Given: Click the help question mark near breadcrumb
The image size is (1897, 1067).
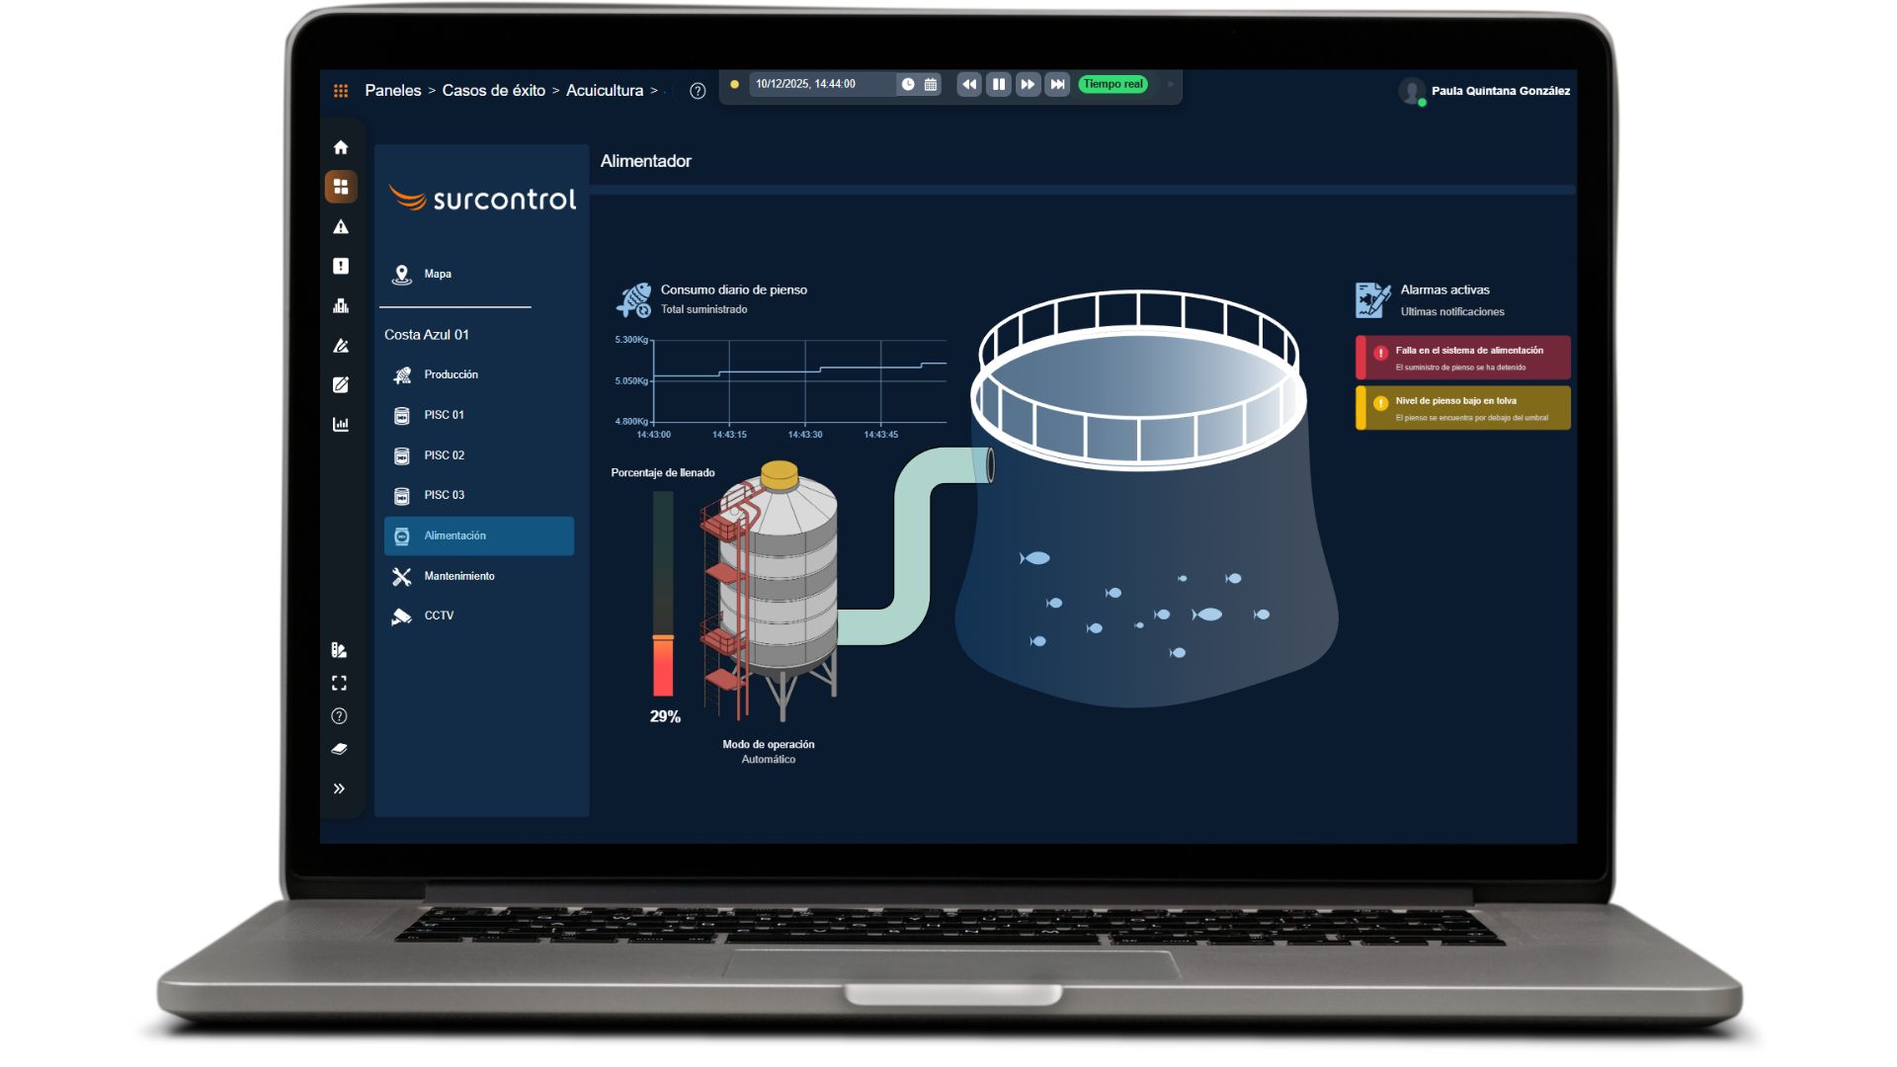Looking at the screenshot, I should pos(698,91).
